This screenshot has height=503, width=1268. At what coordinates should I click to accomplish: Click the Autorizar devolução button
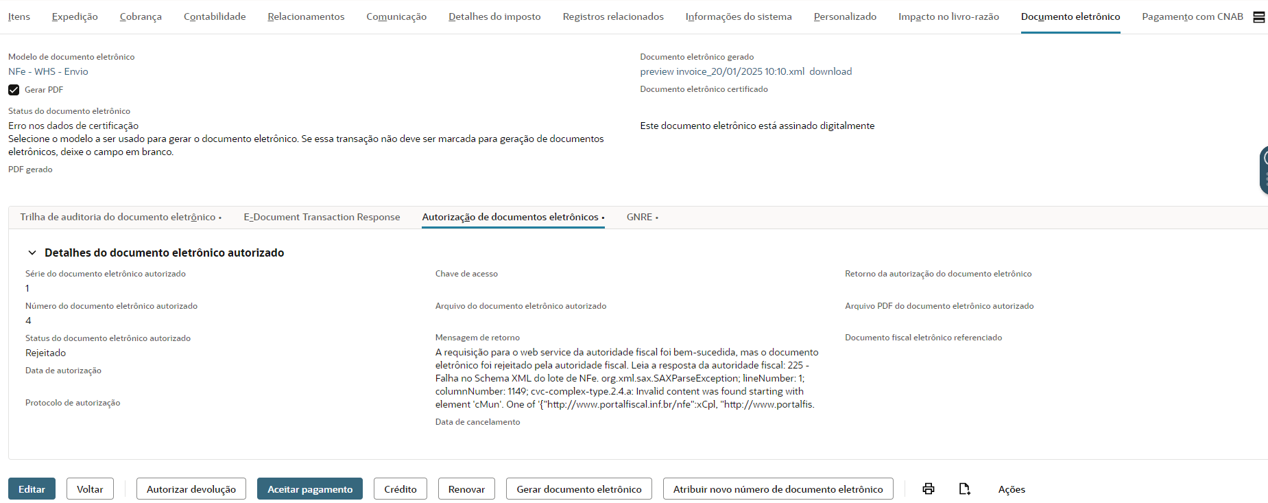coord(191,489)
